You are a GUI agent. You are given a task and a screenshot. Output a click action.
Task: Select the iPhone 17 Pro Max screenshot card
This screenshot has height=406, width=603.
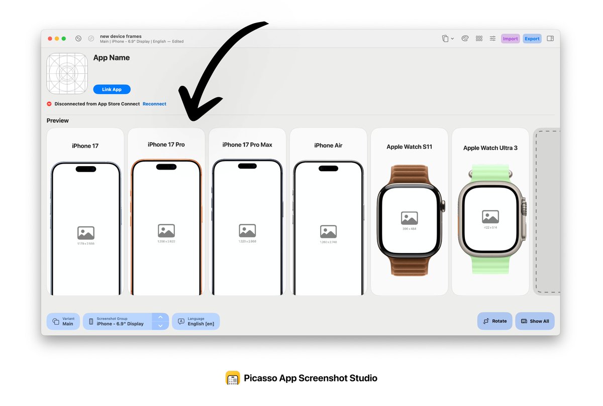[x=247, y=211]
